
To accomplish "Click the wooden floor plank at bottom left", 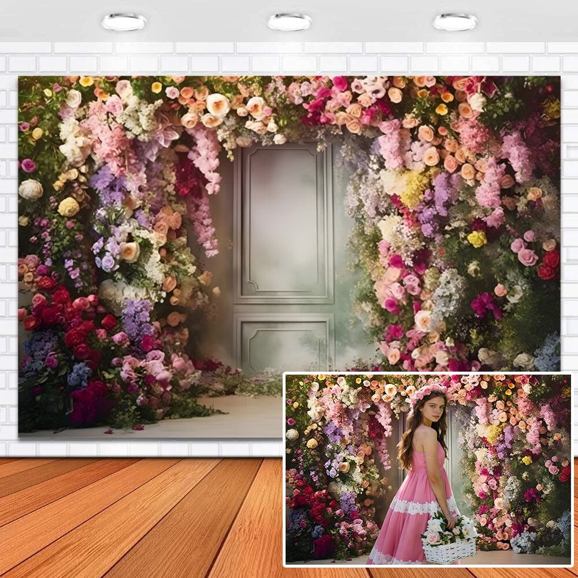I will pyautogui.click(x=87, y=520).
